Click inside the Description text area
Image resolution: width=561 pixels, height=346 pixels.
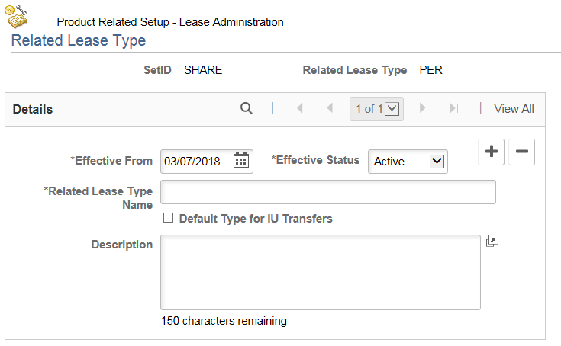pos(321,272)
